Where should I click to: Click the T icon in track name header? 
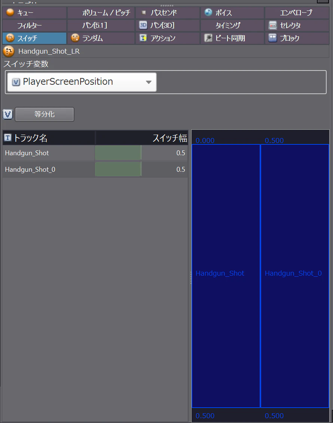tap(8, 138)
